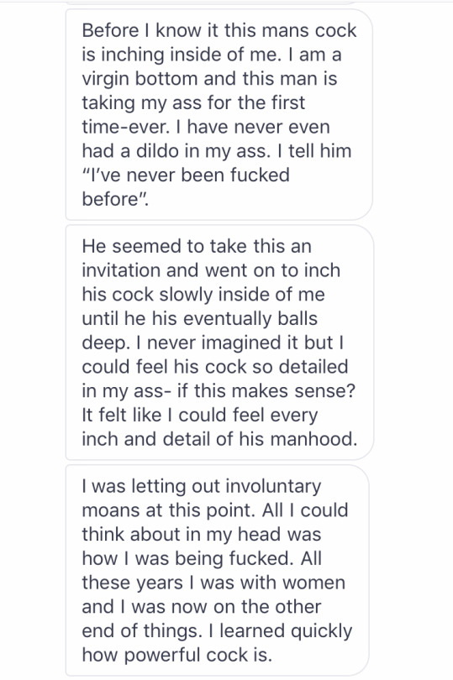Click the phrase "these years" in third message
453x680 pixels.
[x=132, y=583]
